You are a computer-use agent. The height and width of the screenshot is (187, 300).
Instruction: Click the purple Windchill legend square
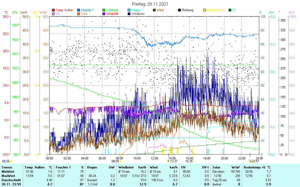point(104,14)
